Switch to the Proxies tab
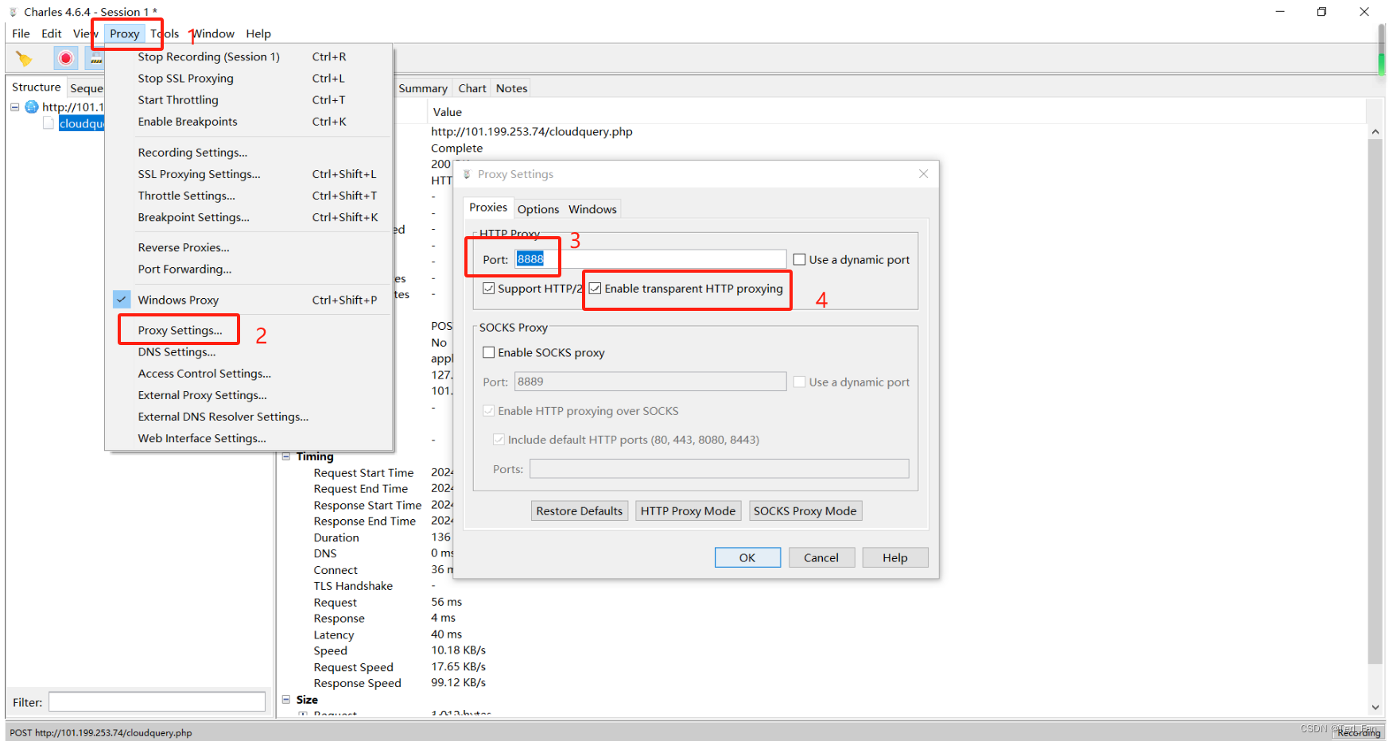1389x741 pixels. pyautogui.click(x=488, y=208)
